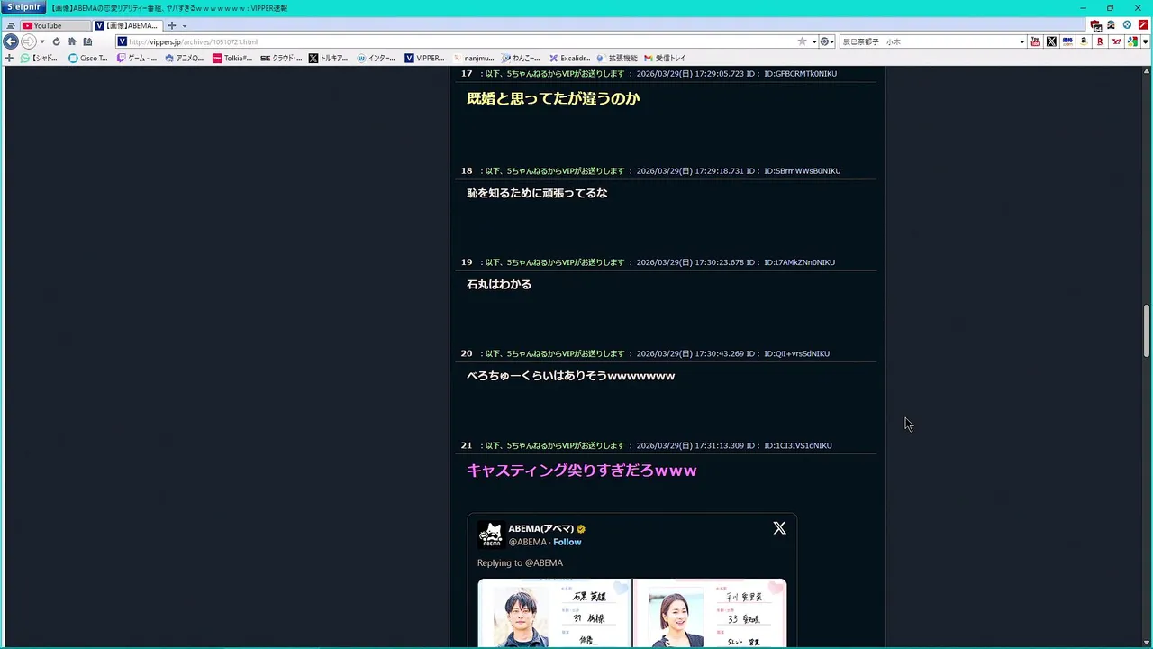This screenshot has height=649, width=1153.
Task: Open the インター… bookmark
Action: click(x=377, y=58)
